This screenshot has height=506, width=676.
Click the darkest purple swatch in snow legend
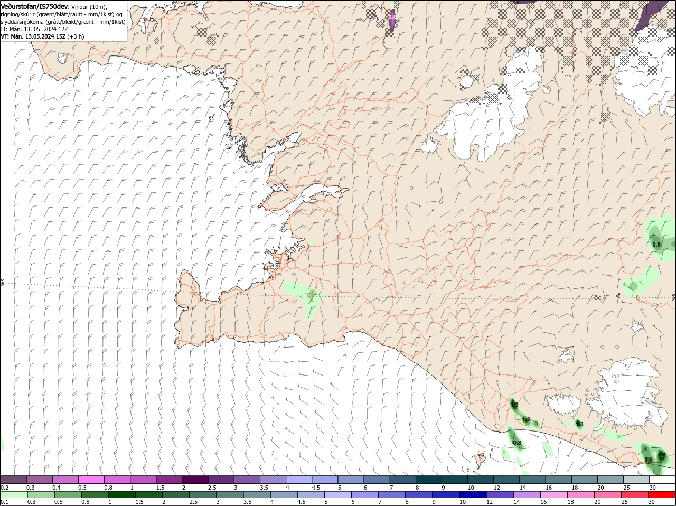(x=195, y=480)
